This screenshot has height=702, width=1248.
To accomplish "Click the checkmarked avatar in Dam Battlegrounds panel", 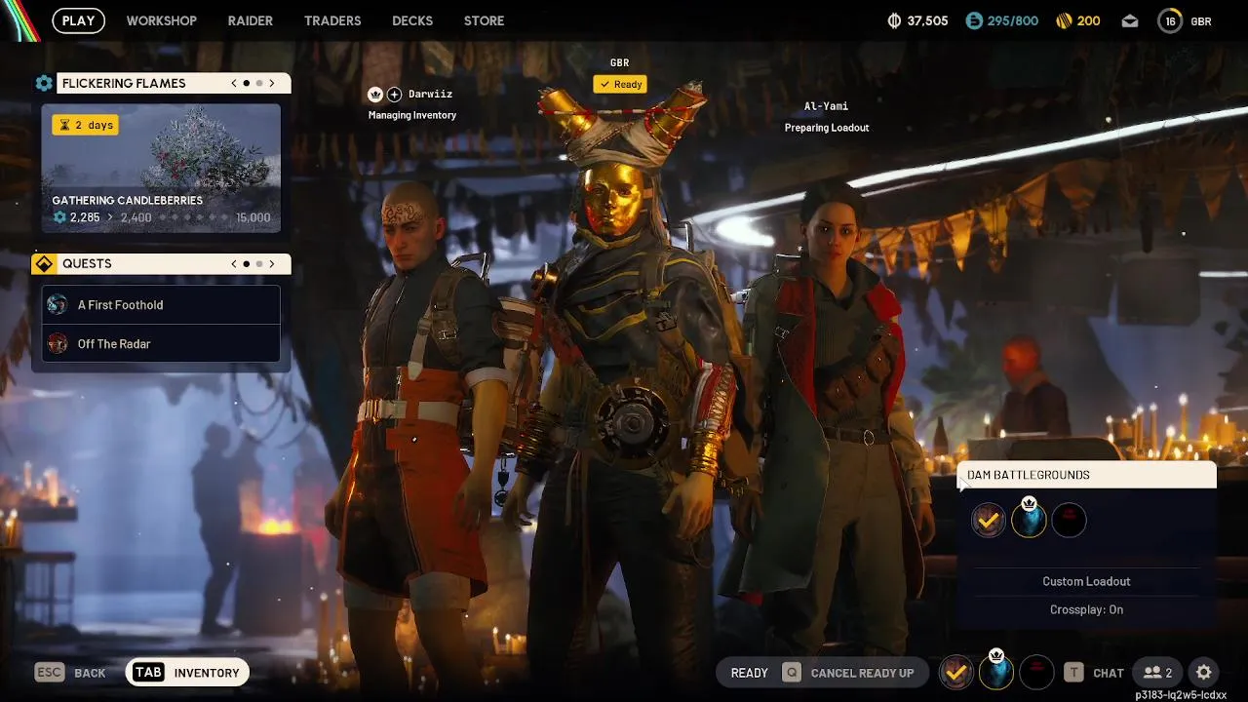I will click(x=989, y=521).
